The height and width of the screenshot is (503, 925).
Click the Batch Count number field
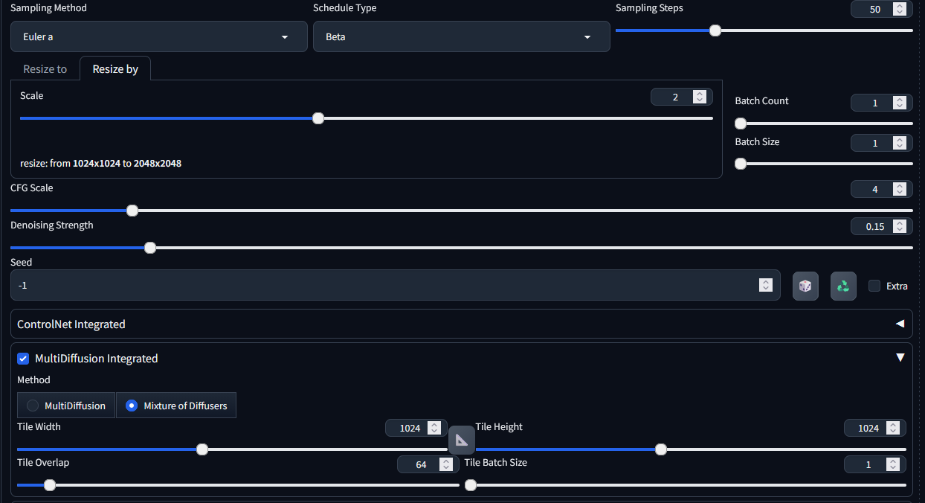click(x=881, y=103)
